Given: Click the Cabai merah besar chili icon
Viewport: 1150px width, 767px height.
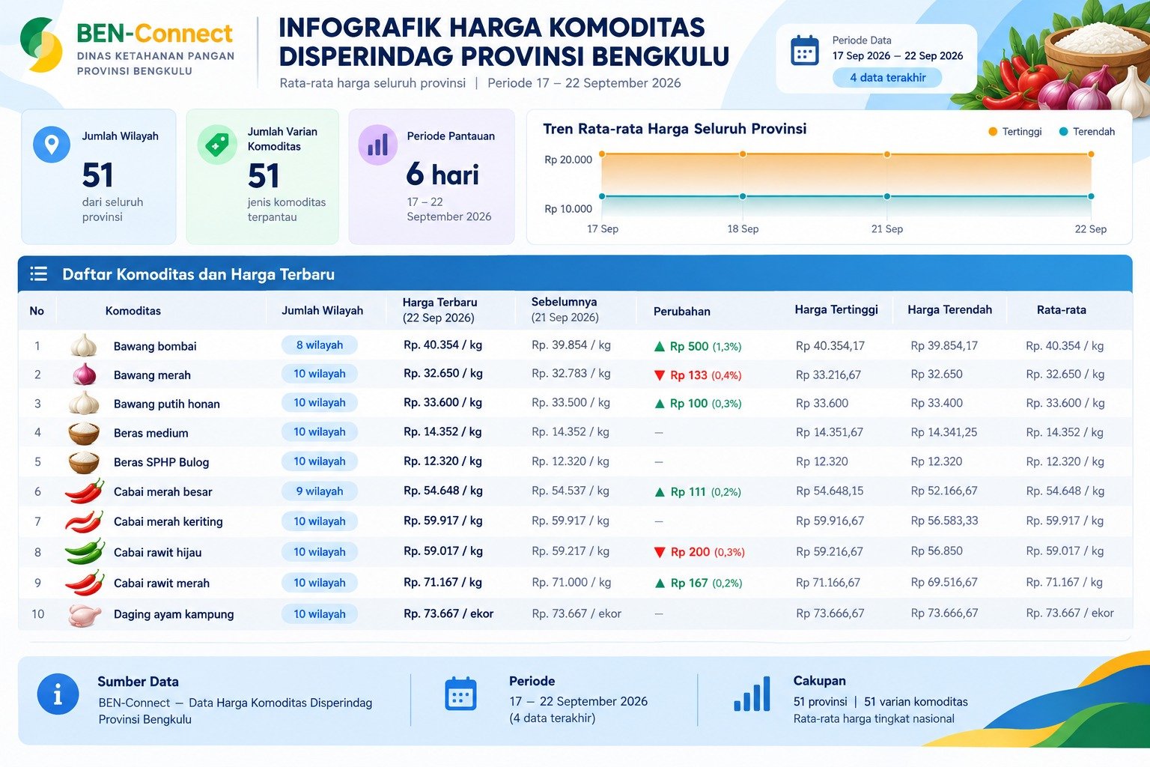Looking at the screenshot, I should tap(85, 491).
